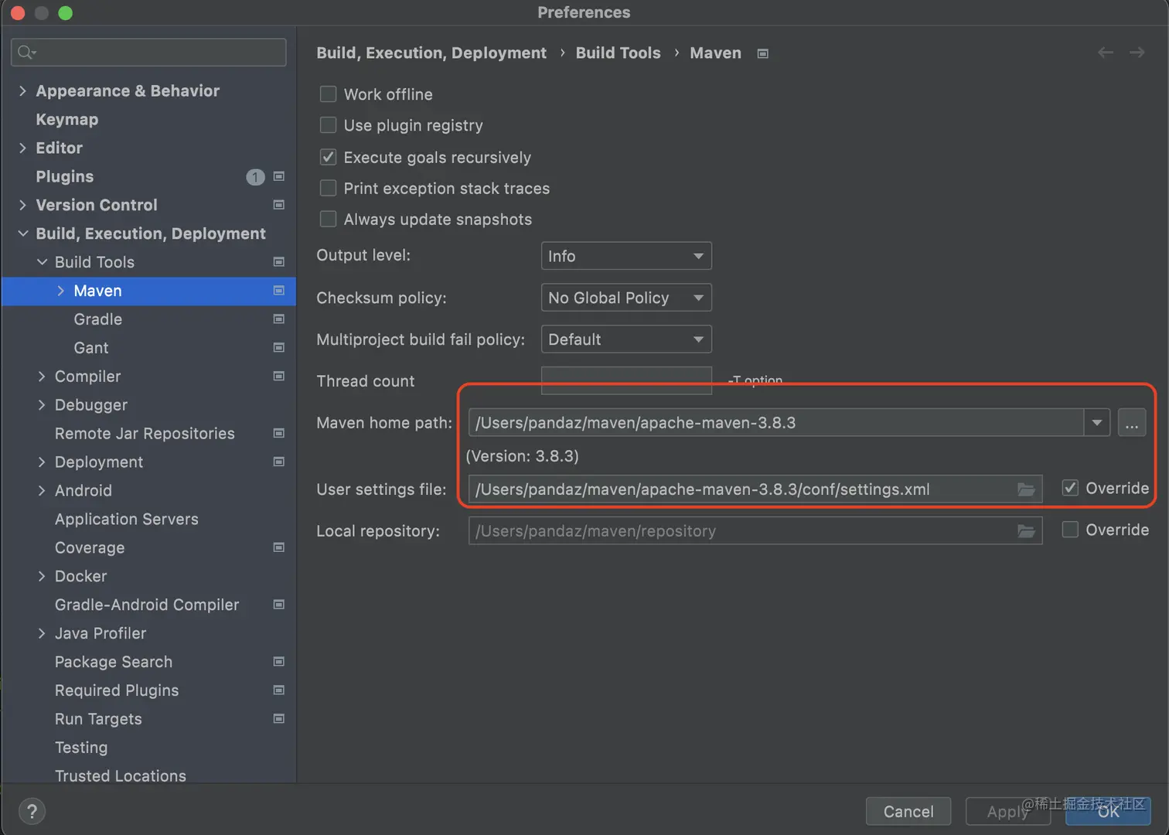Image resolution: width=1169 pixels, height=835 pixels.
Task: Click the search magnifier icon
Action: tap(26, 52)
